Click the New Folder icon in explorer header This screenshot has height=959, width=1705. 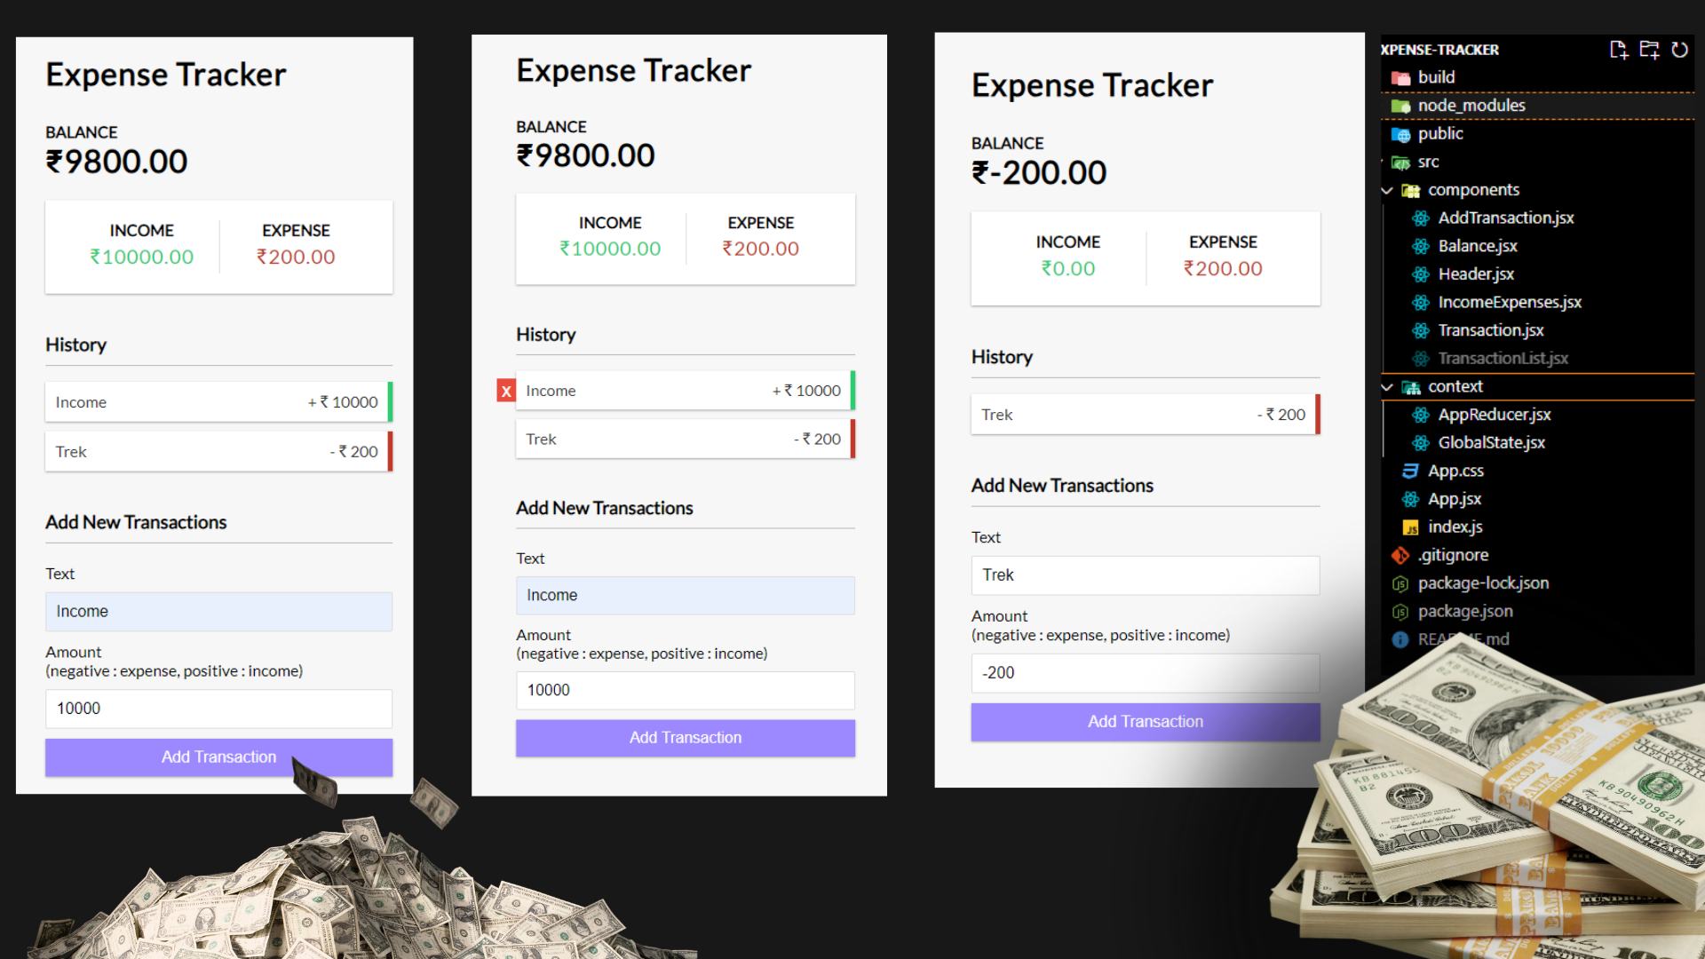pyautogui.click(x=1649, y=50)
